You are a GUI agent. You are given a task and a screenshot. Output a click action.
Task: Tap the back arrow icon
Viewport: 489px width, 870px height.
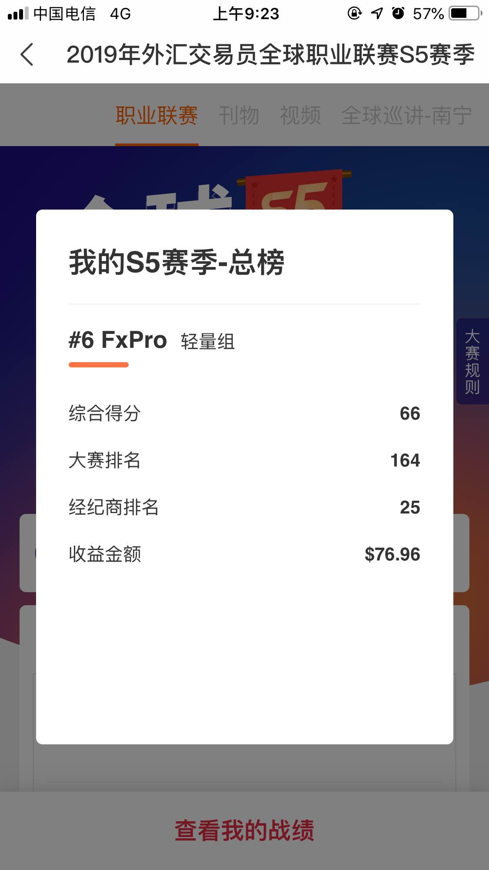click(27, 55)
